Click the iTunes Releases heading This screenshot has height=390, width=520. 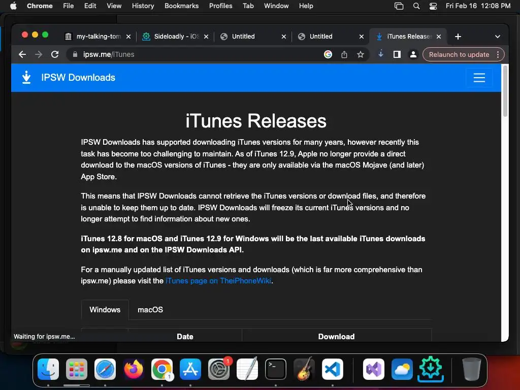(x=256, y=121)
